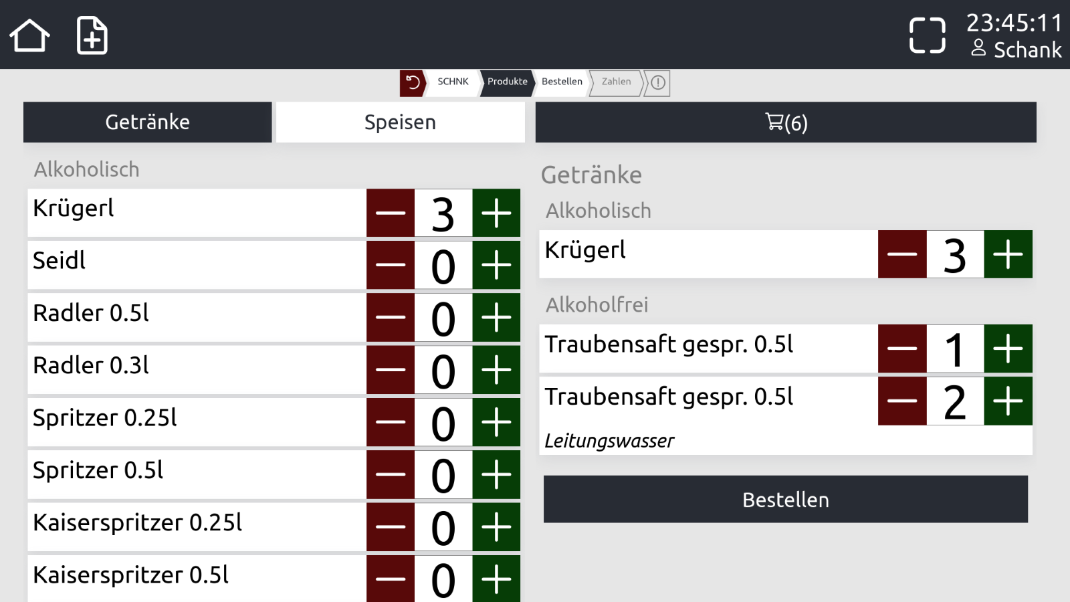Open the shopping cart with 6 items
Image resolution: width=1070 pixels, height=602 pixels.
[786, 122]
